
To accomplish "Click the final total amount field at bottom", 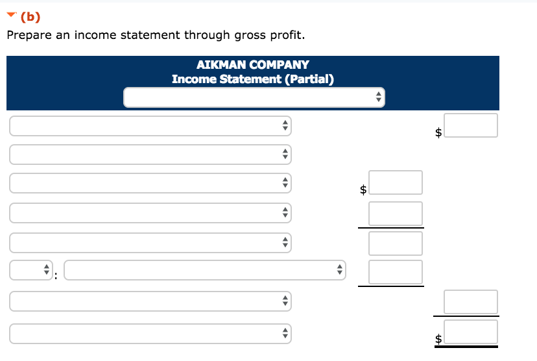I will coord(471,332).
